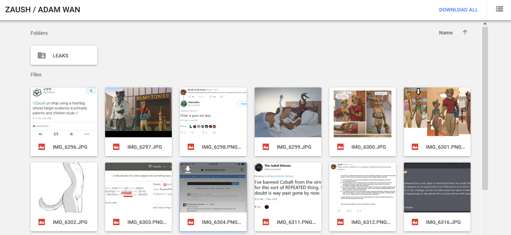Viewport: 511px width, 235px height.
Task: Click image file icon next to IMG_6316.JPG
Action: [x=415, y=222]
